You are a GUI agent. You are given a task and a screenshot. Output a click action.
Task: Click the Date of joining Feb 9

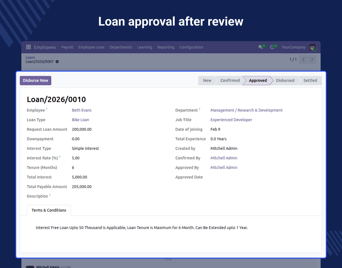(215, 129)
